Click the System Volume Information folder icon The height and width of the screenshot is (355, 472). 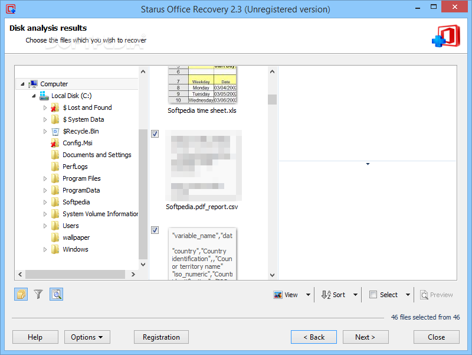[55, 214]
